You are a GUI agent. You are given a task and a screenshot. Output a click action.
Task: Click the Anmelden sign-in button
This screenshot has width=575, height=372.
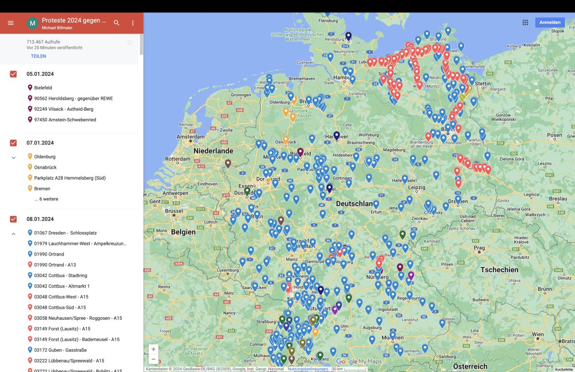pyautogui.click(x=550, y=23)
